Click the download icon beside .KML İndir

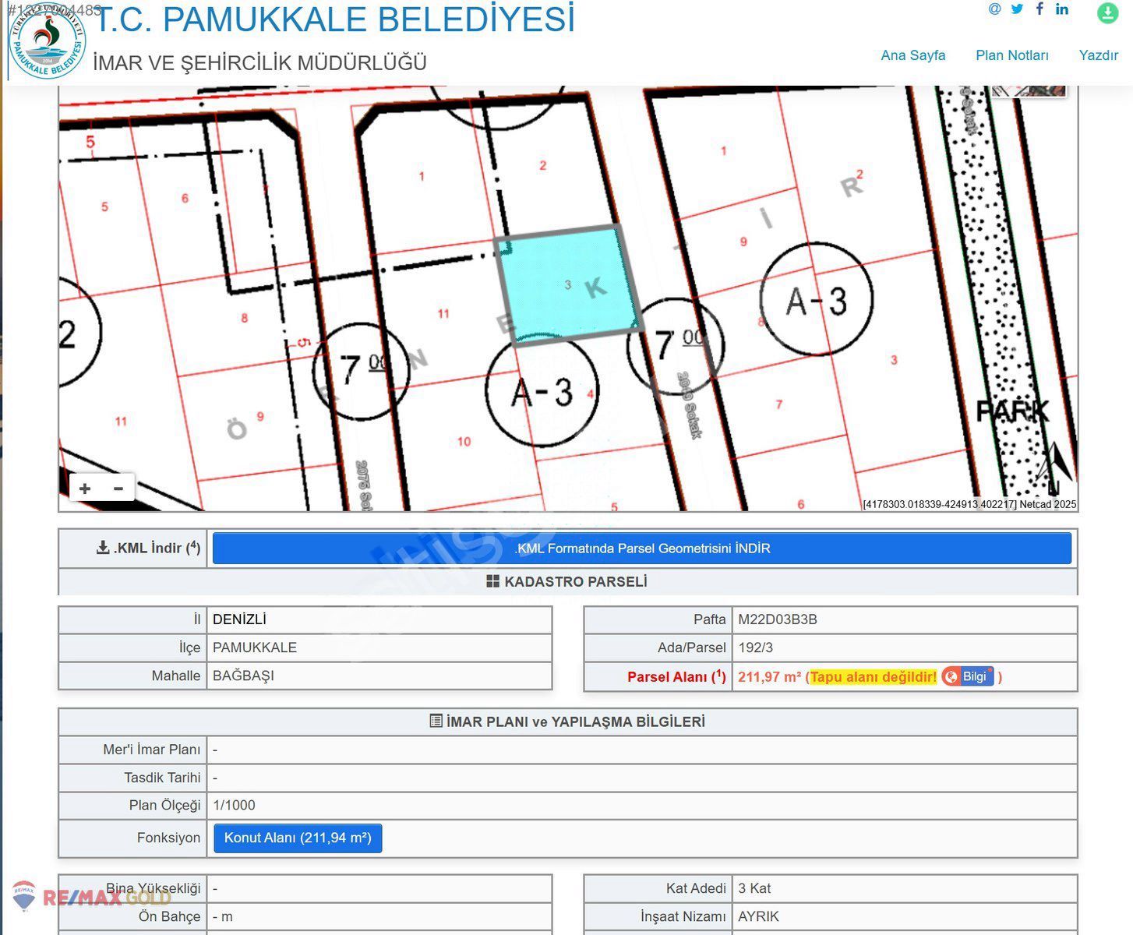click(103, 548)
